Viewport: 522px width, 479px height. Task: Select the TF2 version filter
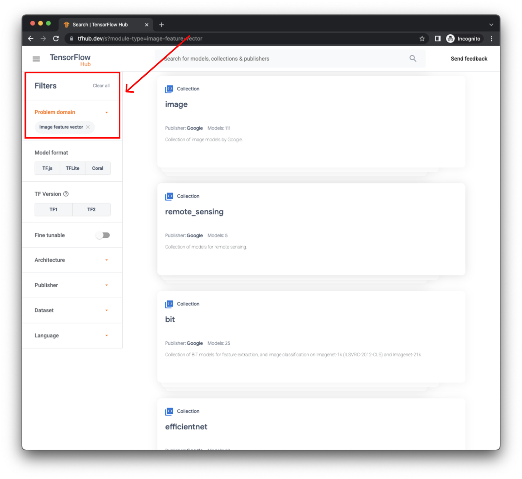(x=91, y=209)
